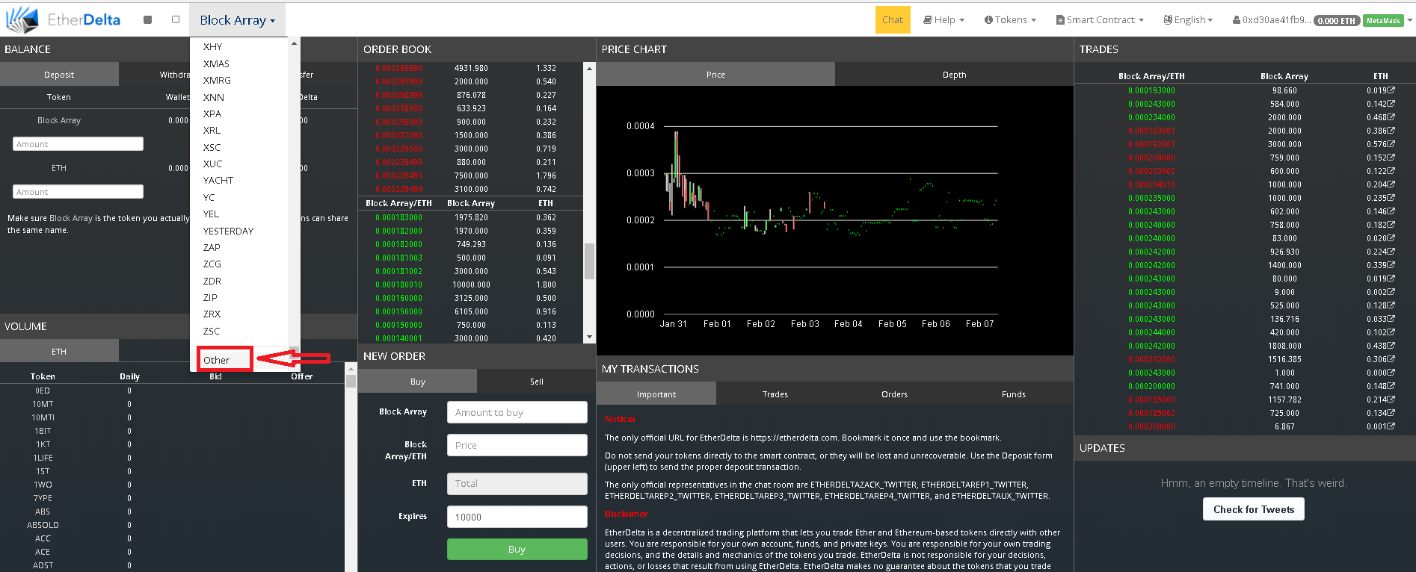Open external link for 759.000 trade

(1391, 158)
